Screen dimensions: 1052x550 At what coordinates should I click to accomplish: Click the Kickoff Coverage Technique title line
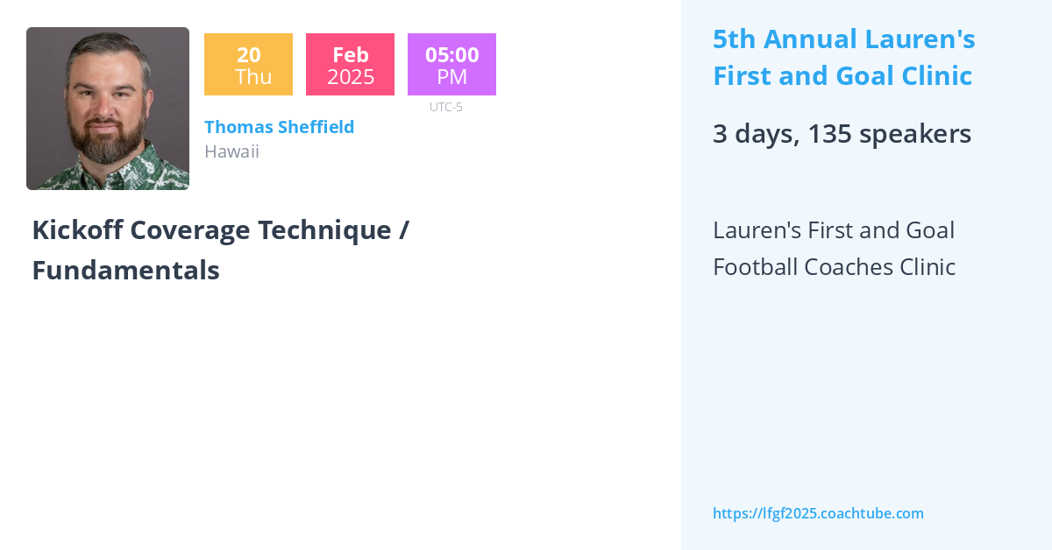tap(220, 230)
